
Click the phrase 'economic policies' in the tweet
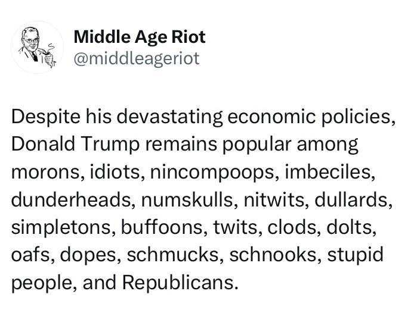tap(310, 118)
